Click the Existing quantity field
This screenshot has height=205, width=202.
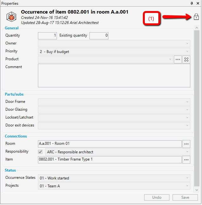point(99,36)
